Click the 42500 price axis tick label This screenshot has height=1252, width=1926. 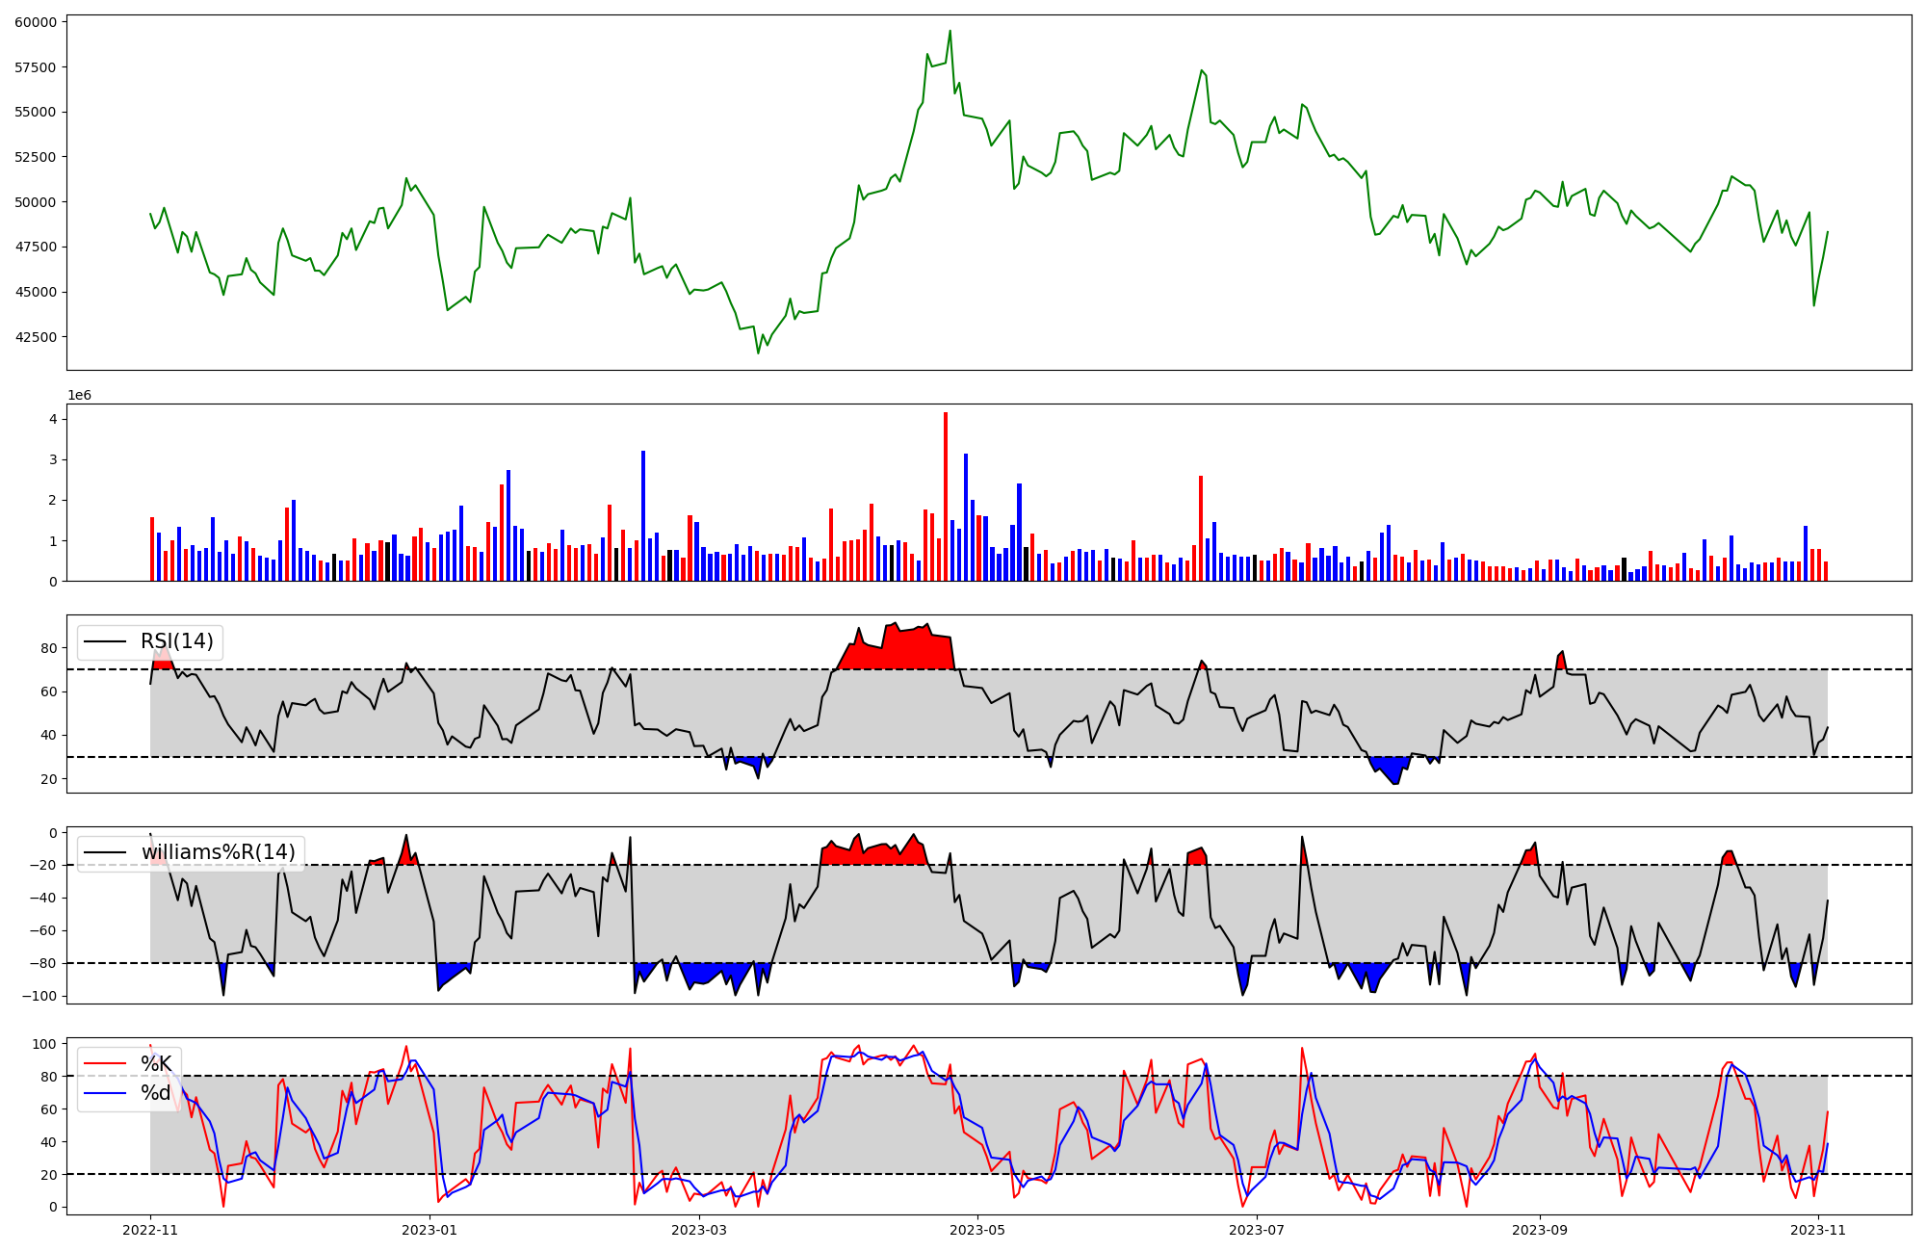pyautogui.click(x=35, y=337)
